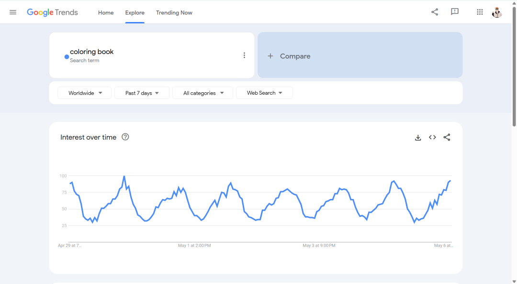This screenshot has width=517, height=284.
Task: Click the May 1 at 2:00 PM axis label
Action: tap(194, 245)
